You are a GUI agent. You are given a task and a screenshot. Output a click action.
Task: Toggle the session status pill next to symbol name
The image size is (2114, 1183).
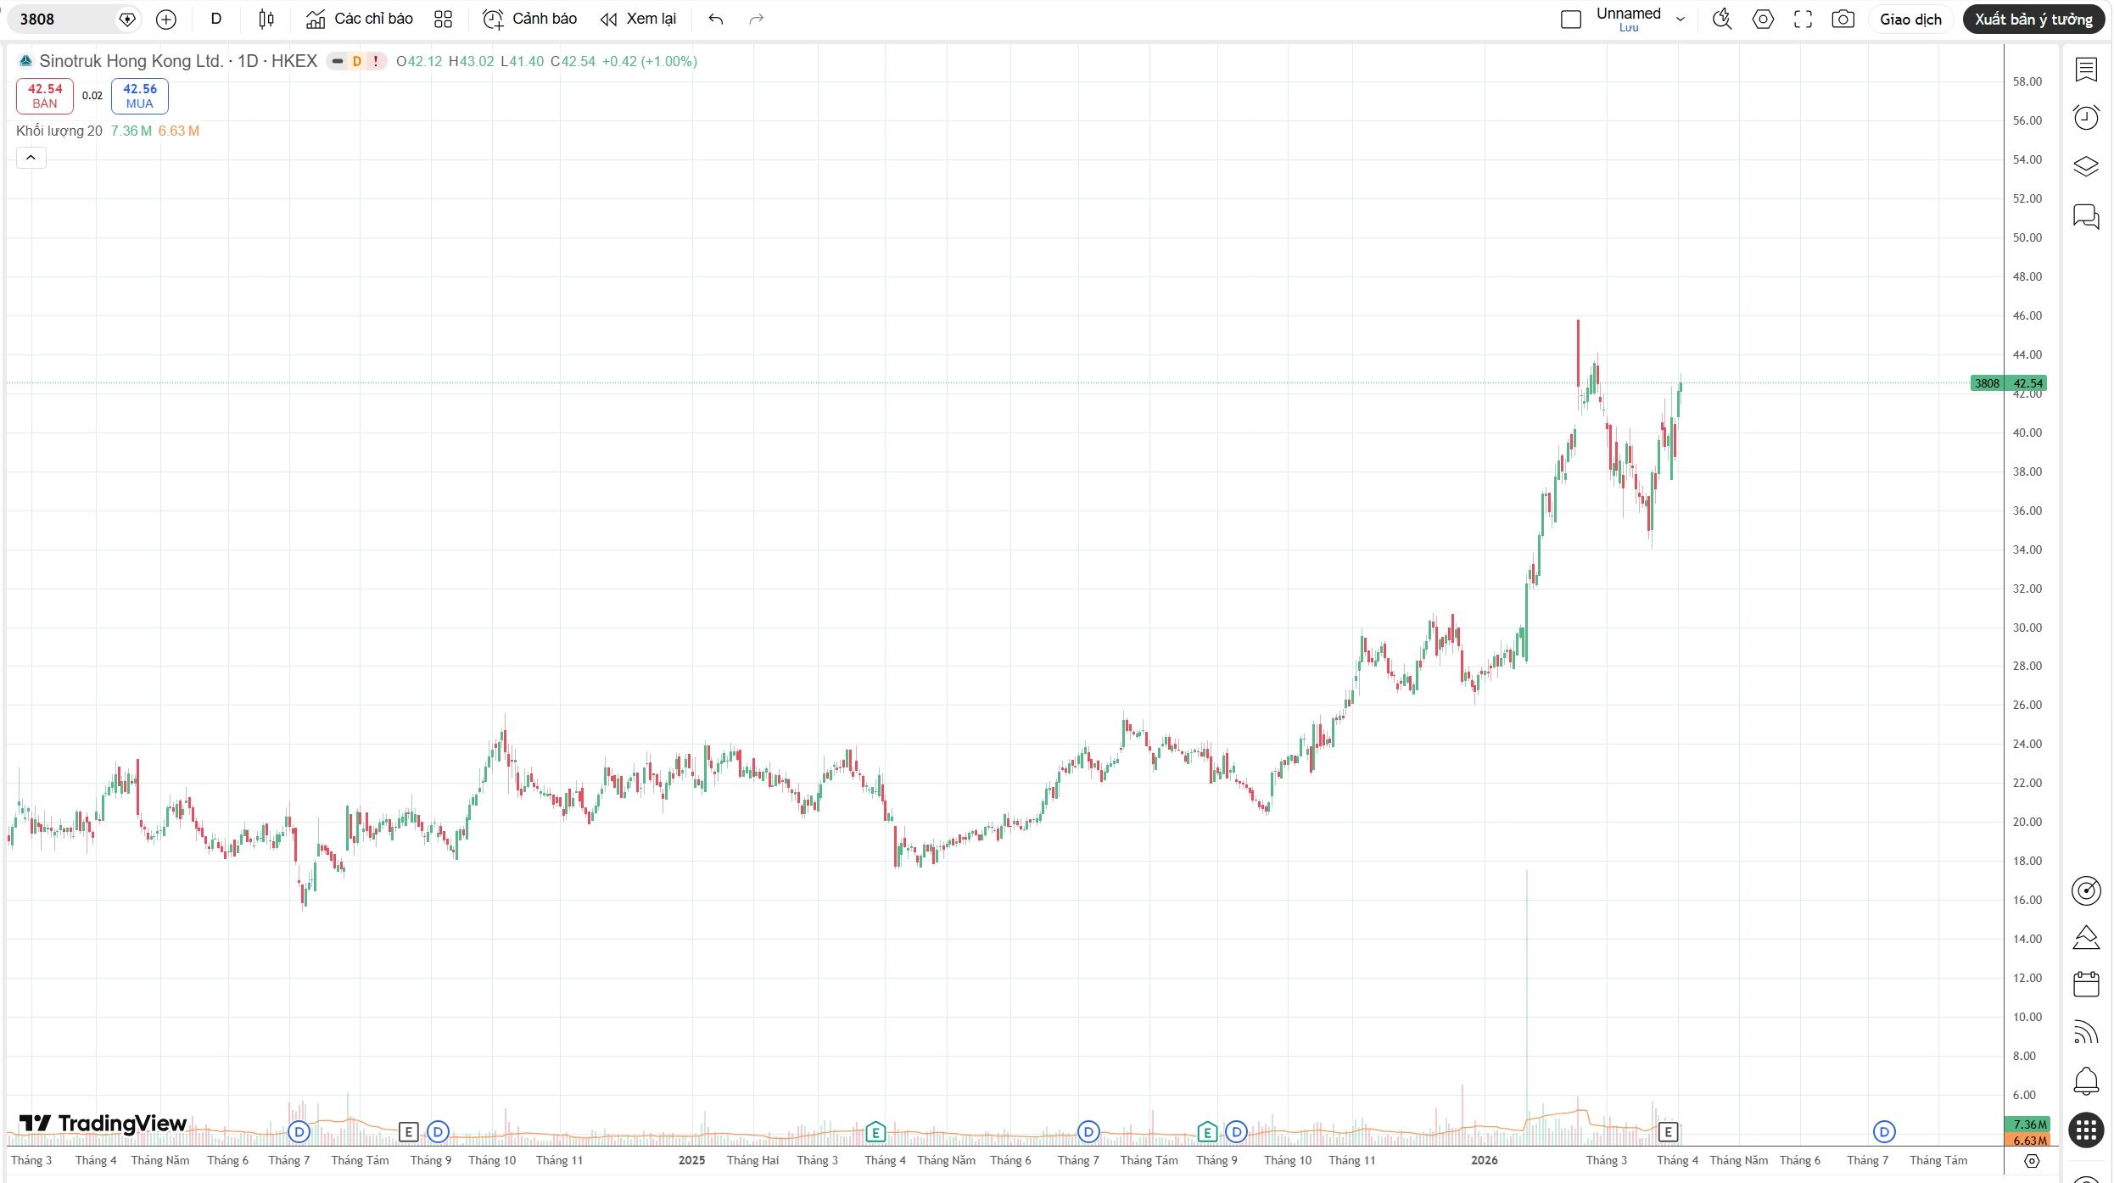(338, 61)
